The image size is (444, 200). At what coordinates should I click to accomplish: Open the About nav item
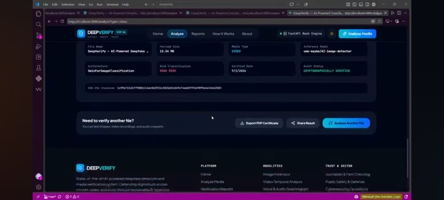pyautogui.click(x=247, y=34)
